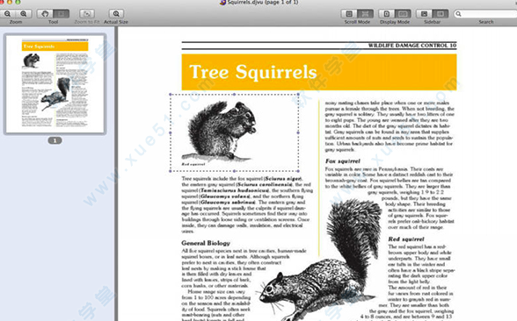This screenshot has height=321, width=517.
Task: Click the search magnifier icon
Action: tap(458, 14)
